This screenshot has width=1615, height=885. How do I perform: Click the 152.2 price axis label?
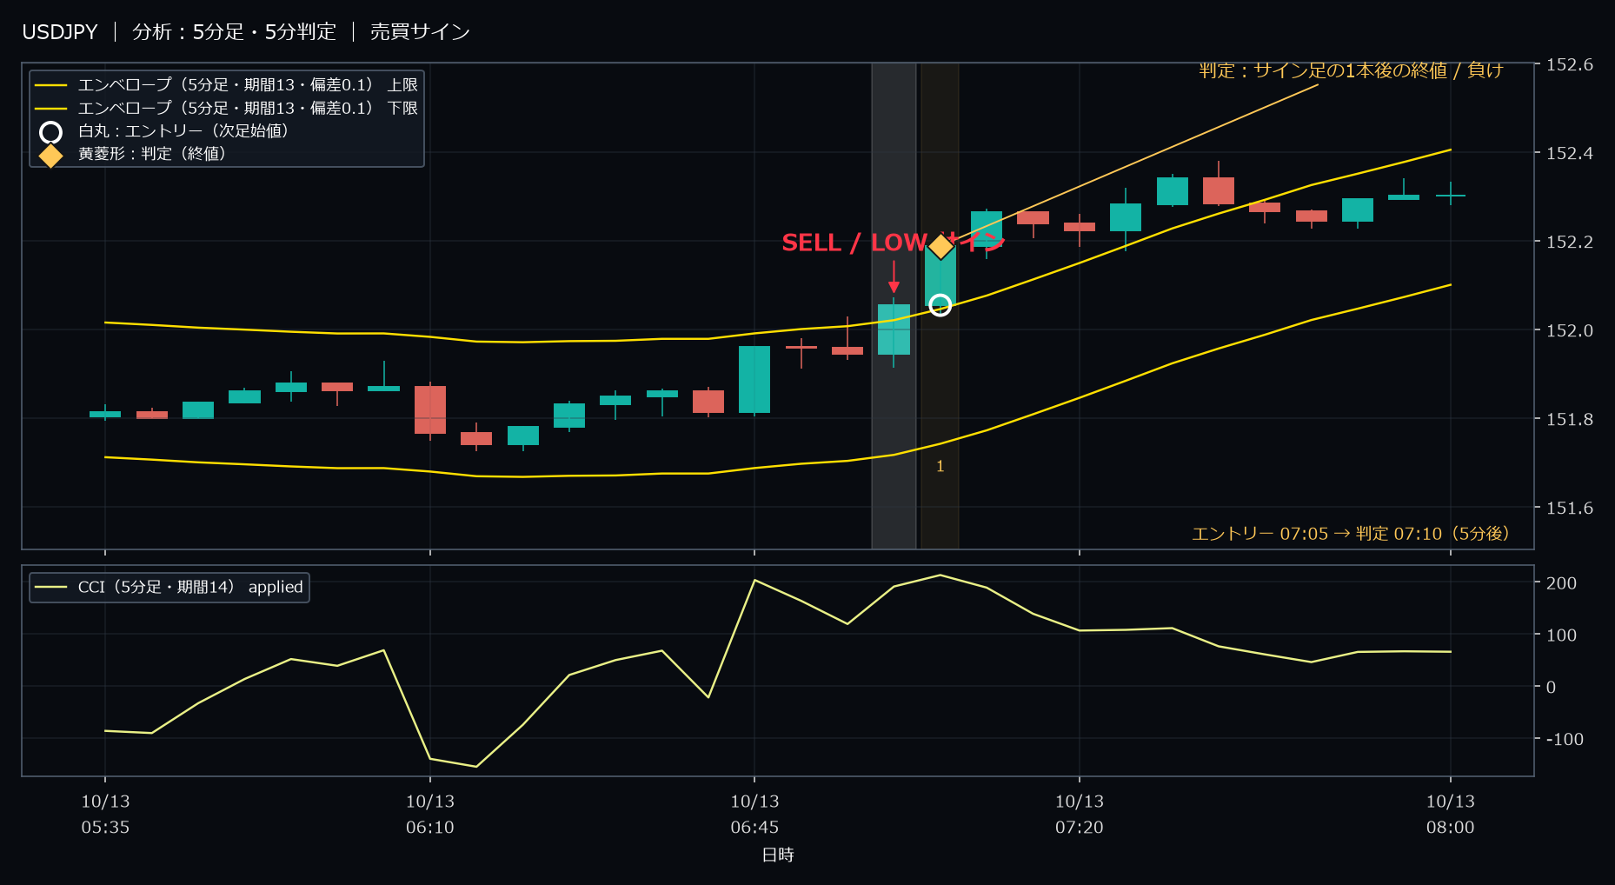tap(1570, 243)
